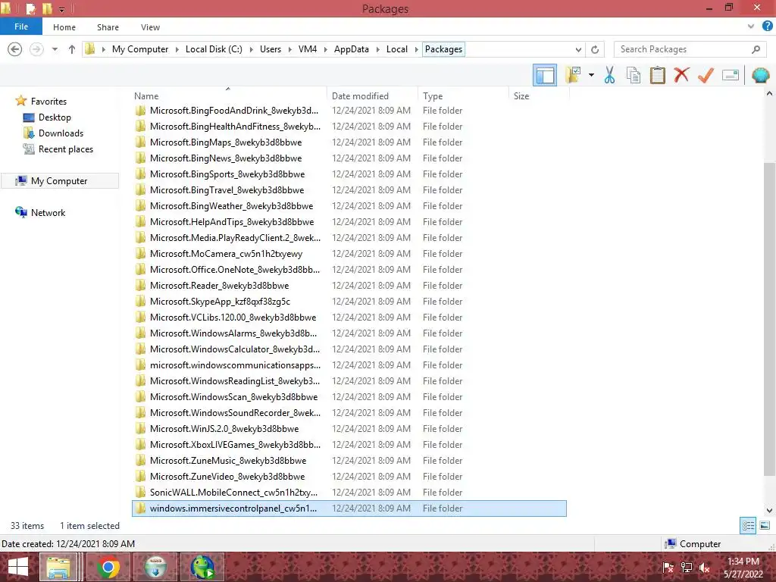Open the File menu
Image resolution: width=776 pixels, height=582 pixels.
21,27
